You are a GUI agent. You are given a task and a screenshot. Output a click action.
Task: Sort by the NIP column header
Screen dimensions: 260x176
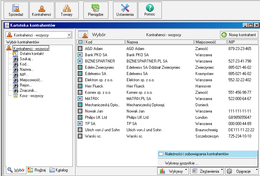coord(243,42)
